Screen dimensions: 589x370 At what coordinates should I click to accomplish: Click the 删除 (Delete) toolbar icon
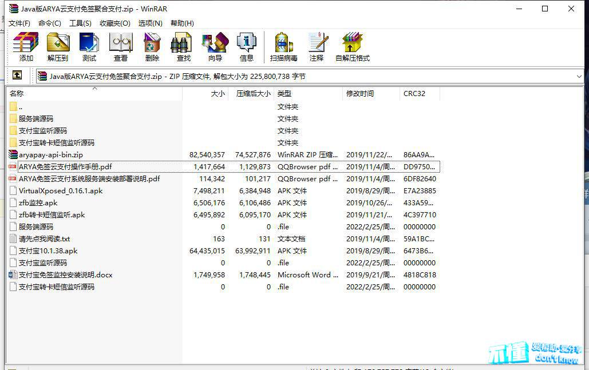152,42
